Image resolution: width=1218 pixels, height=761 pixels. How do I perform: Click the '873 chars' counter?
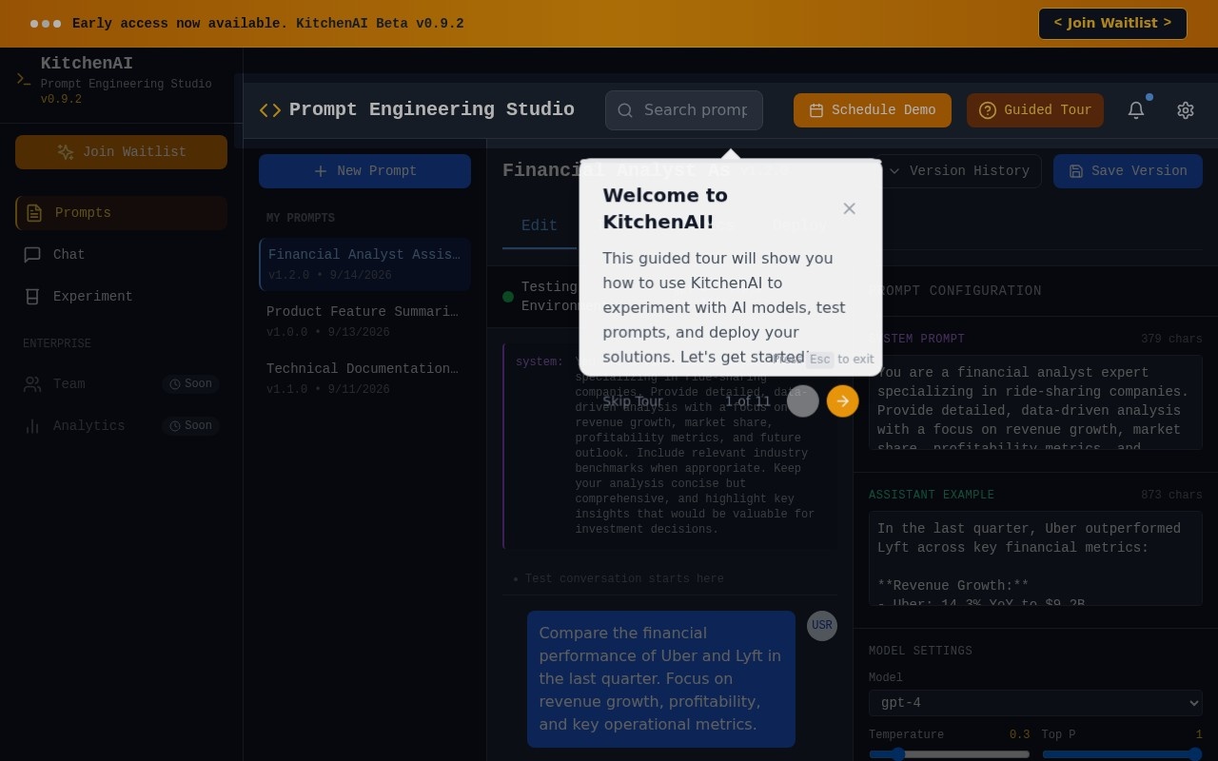pyautogui.click(x=1171, y=496)
